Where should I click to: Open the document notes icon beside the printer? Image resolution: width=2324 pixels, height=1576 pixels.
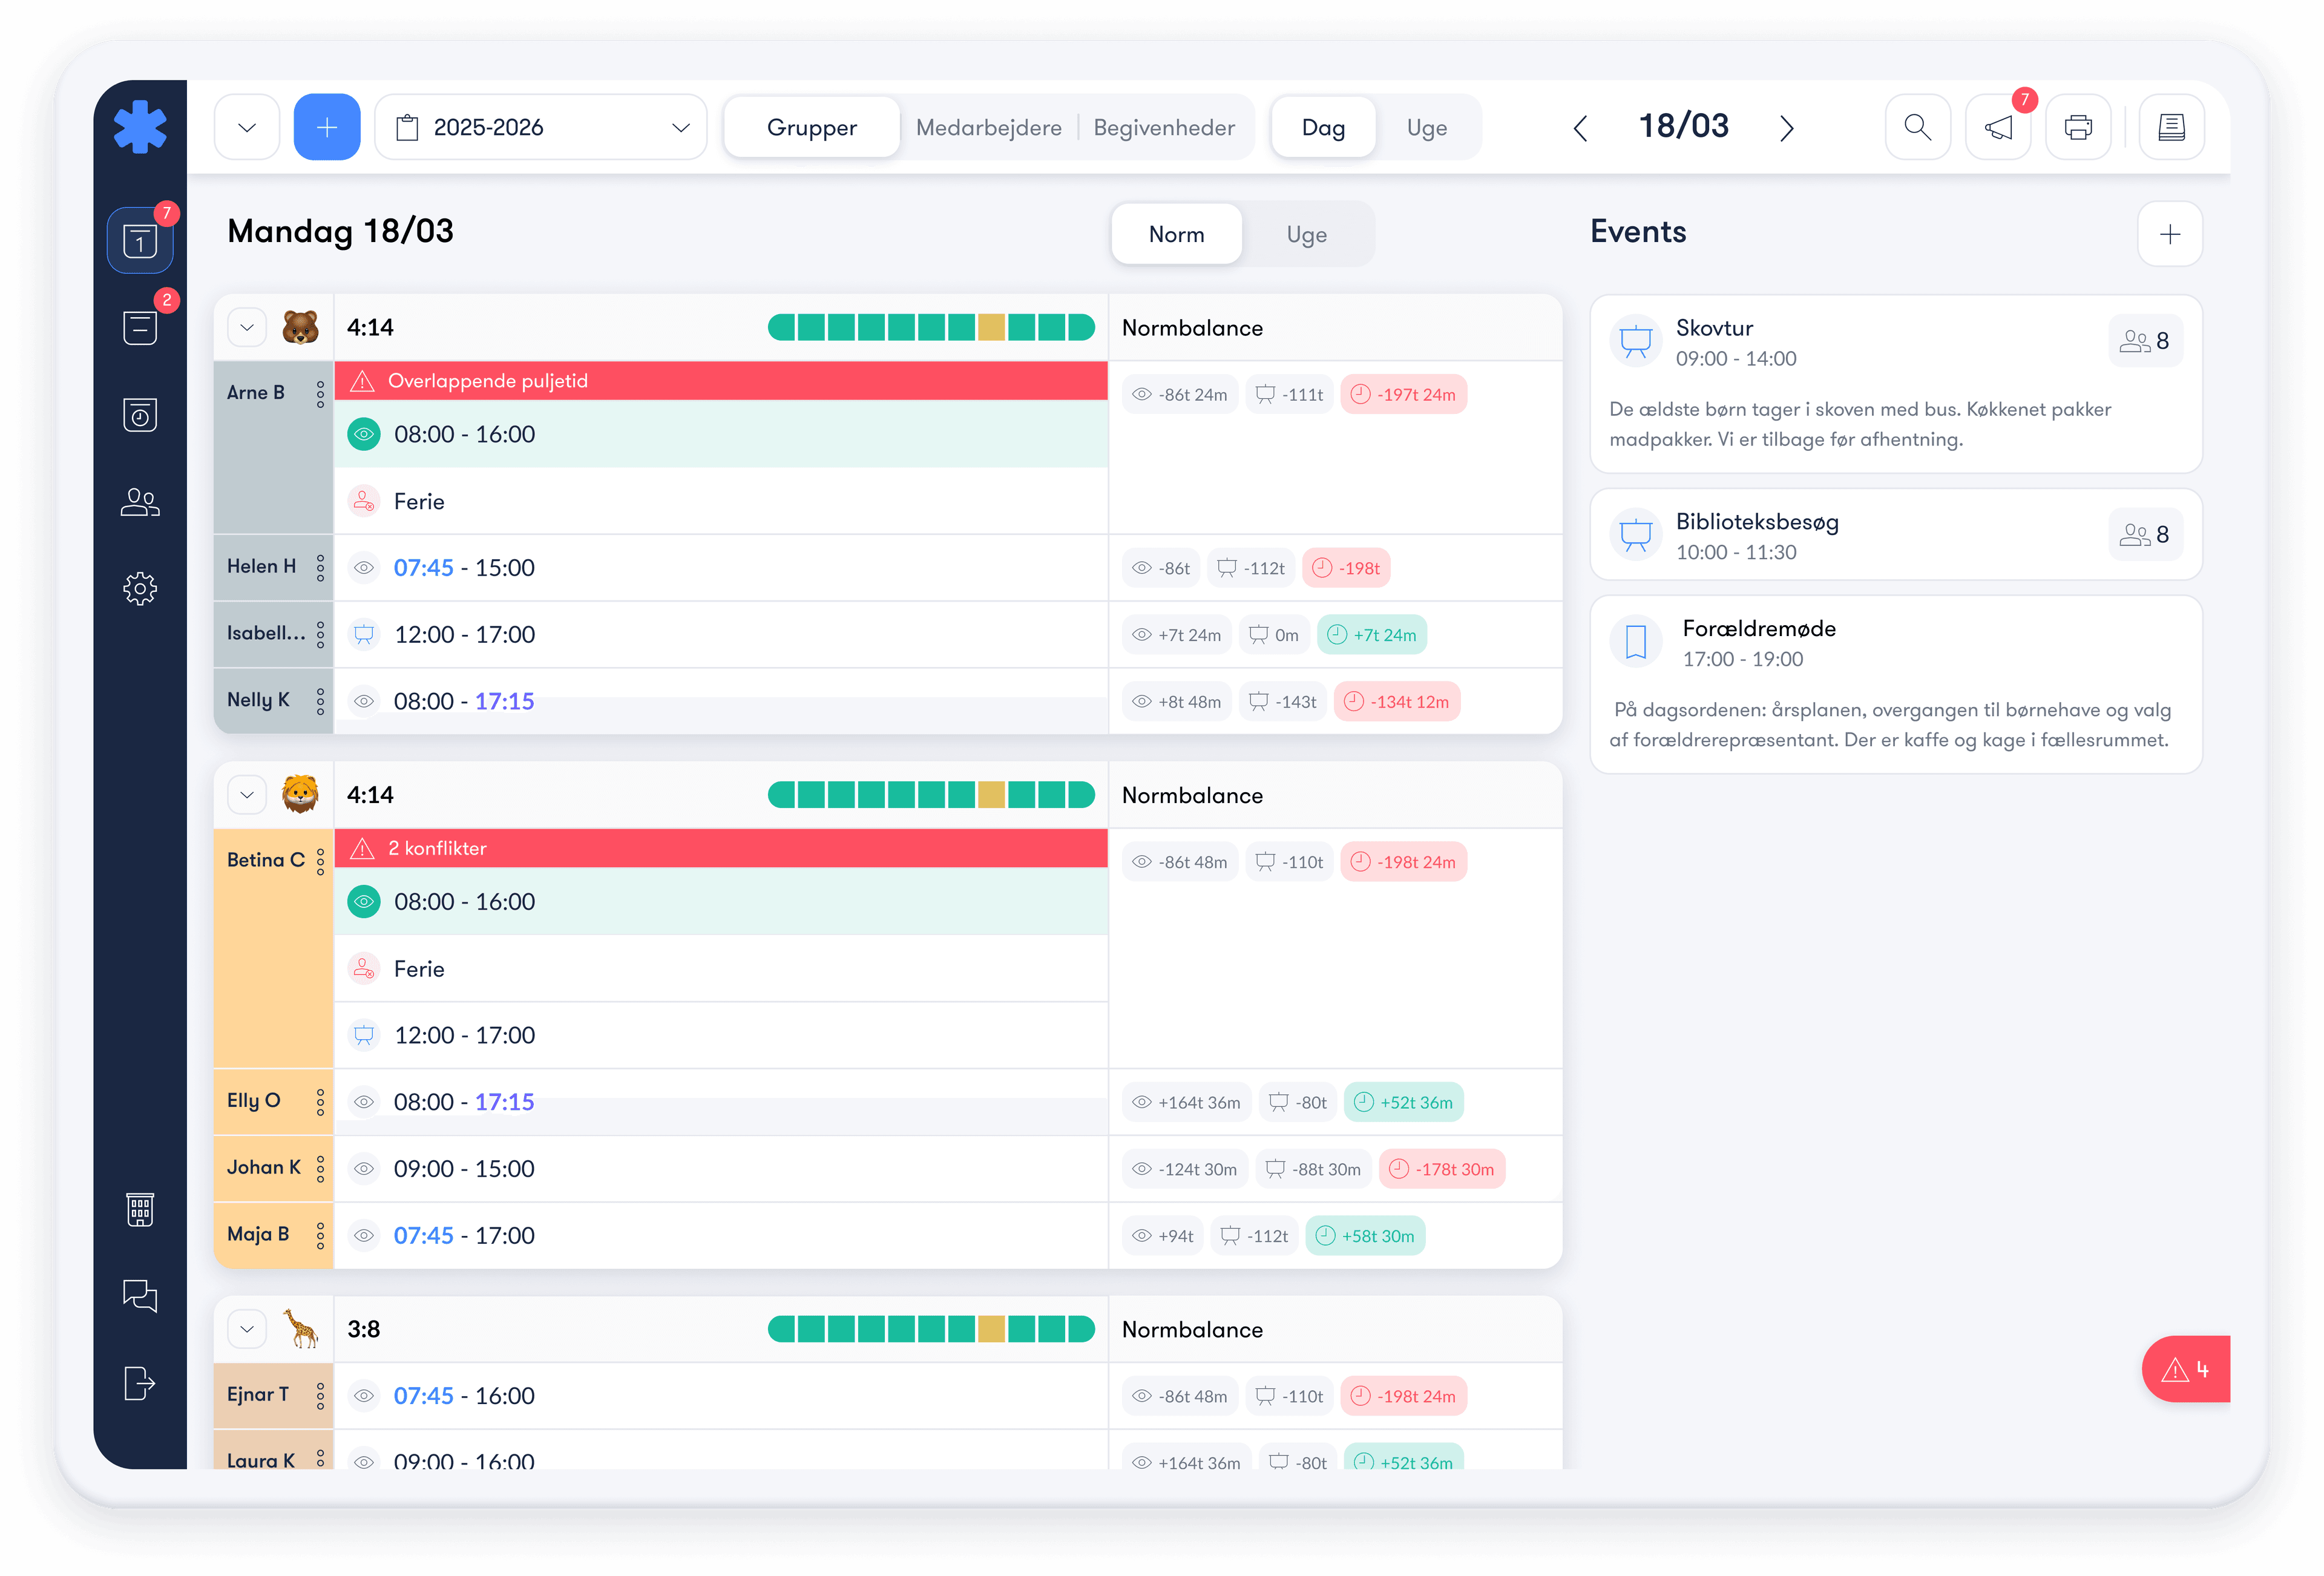click(x=2171, y=127)
